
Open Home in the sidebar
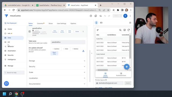pyautogui.click(x=10, y=29)
